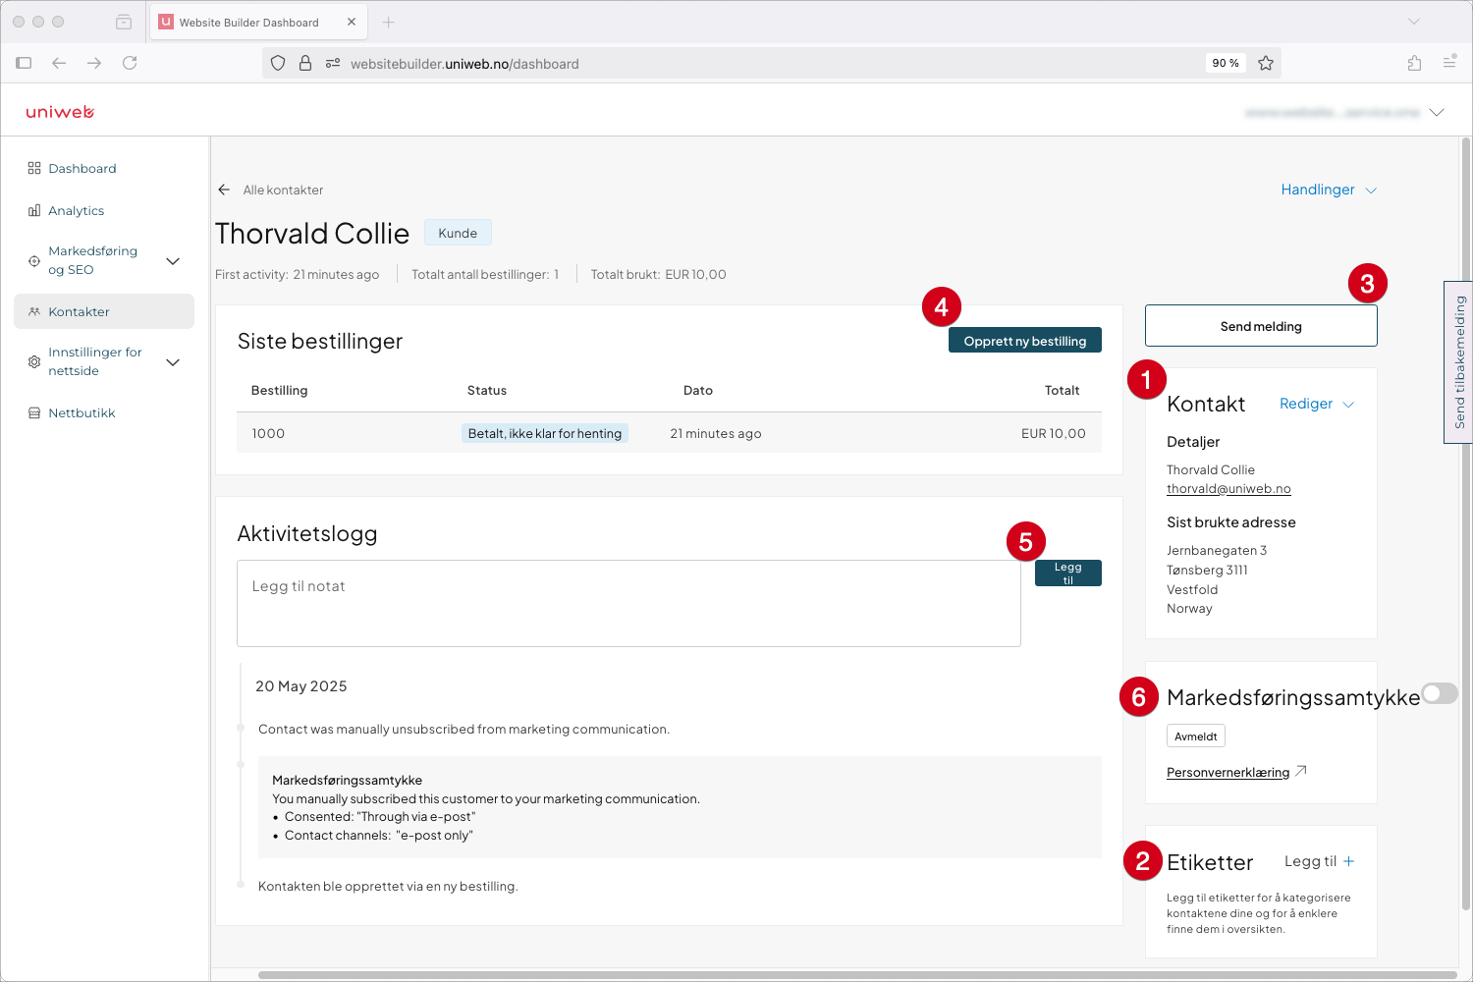Open the Rediger dropdown in Kontakt
This screenshot has height=982, width=1473.
point(1317,404)
